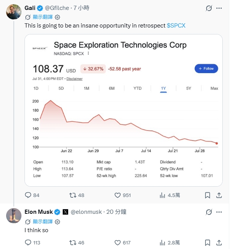Open more options on Gali's post

click(x=219, y=8)
